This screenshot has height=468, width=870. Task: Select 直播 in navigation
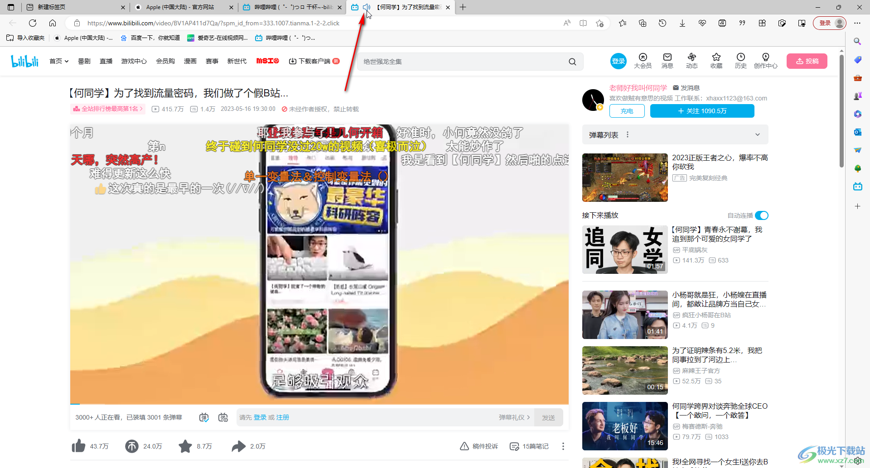click(x=106, y=61)
